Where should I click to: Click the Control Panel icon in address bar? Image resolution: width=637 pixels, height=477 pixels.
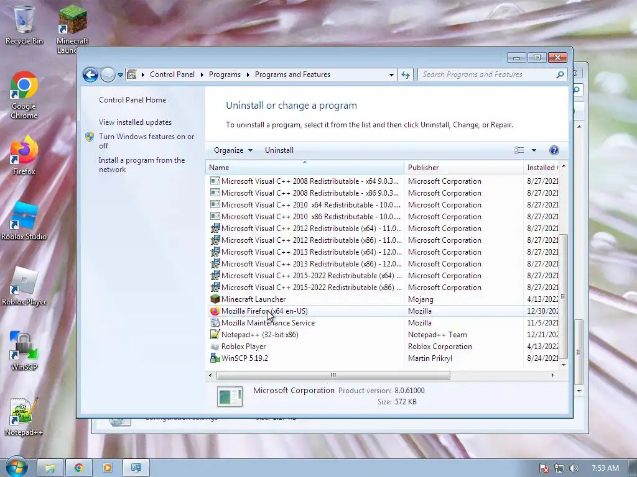tap(132, 75)
